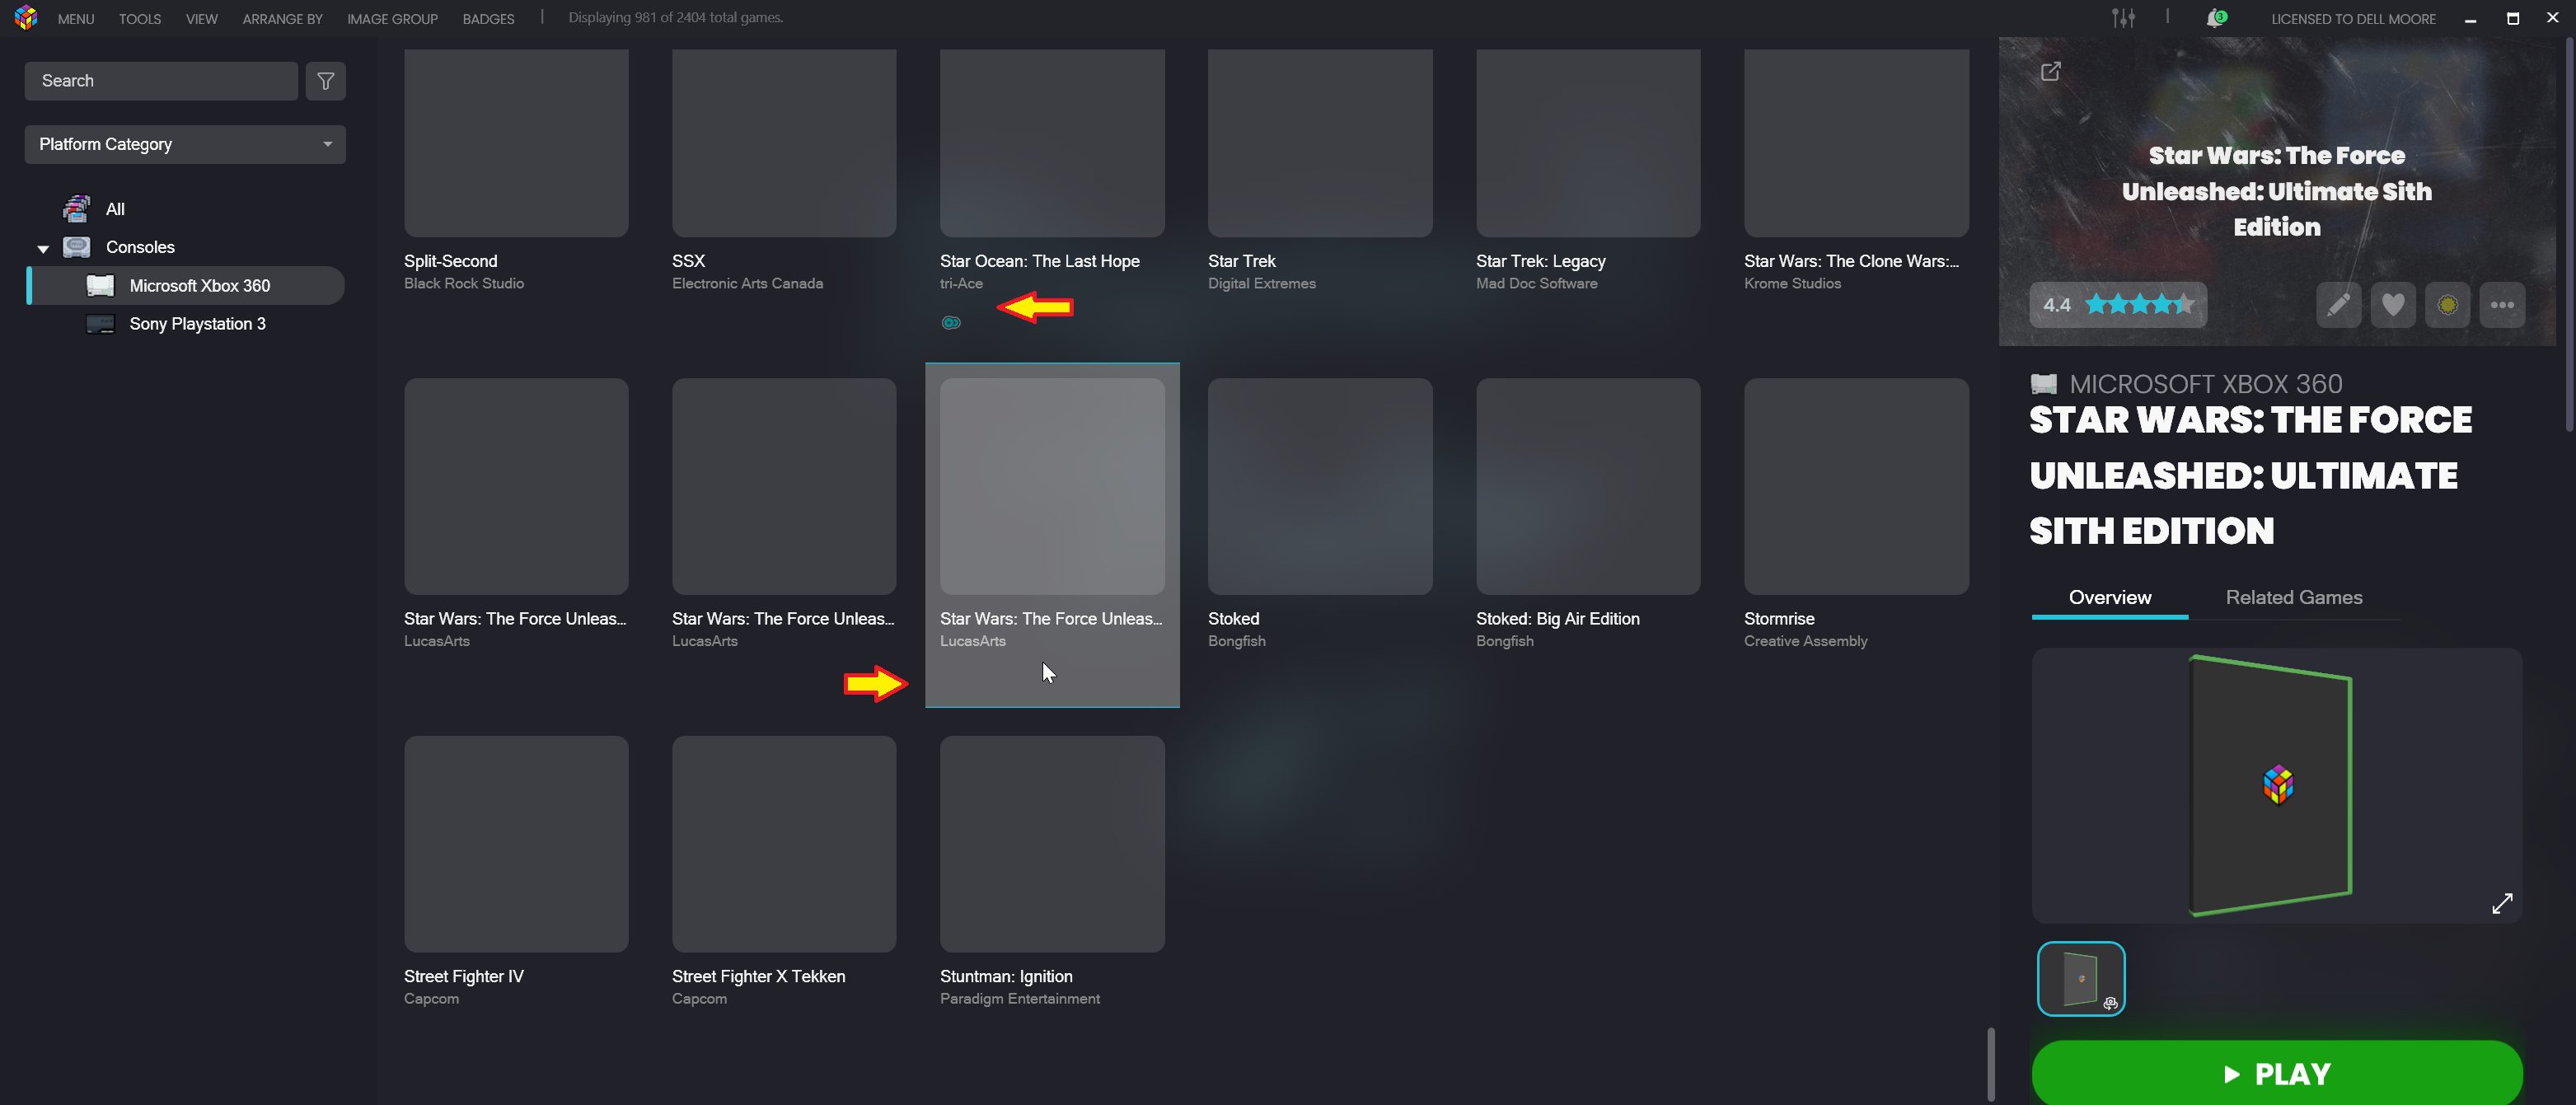
Task: Open the search filter funnel icon
Action: pyautogui.click(x=325, y=81)
